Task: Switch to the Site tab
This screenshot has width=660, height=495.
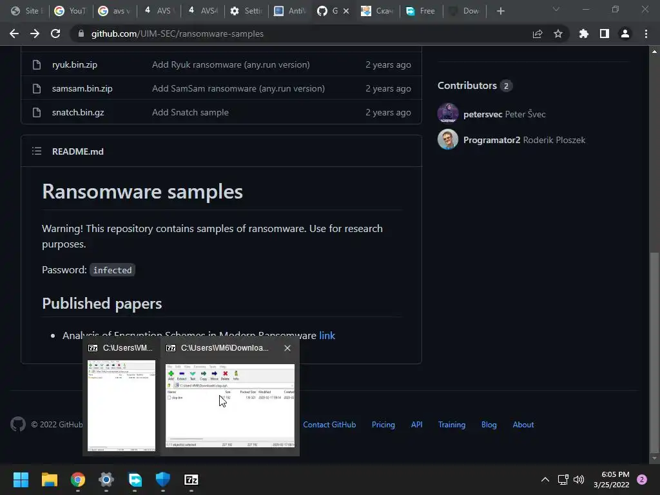Action: coord(26,11)
